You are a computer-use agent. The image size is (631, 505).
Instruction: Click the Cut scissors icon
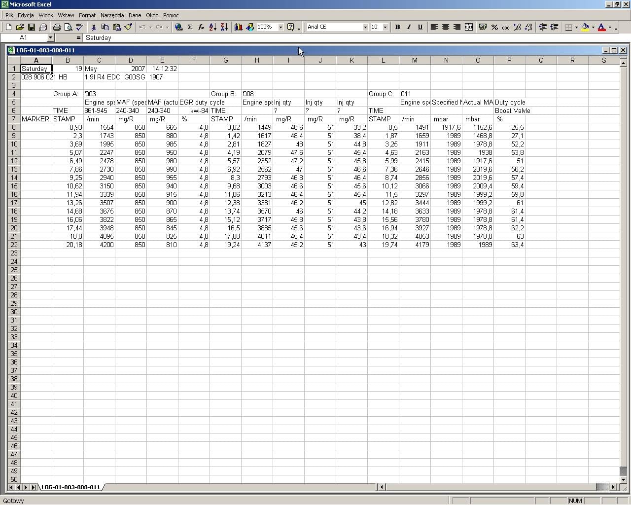[x=94, y=27]
